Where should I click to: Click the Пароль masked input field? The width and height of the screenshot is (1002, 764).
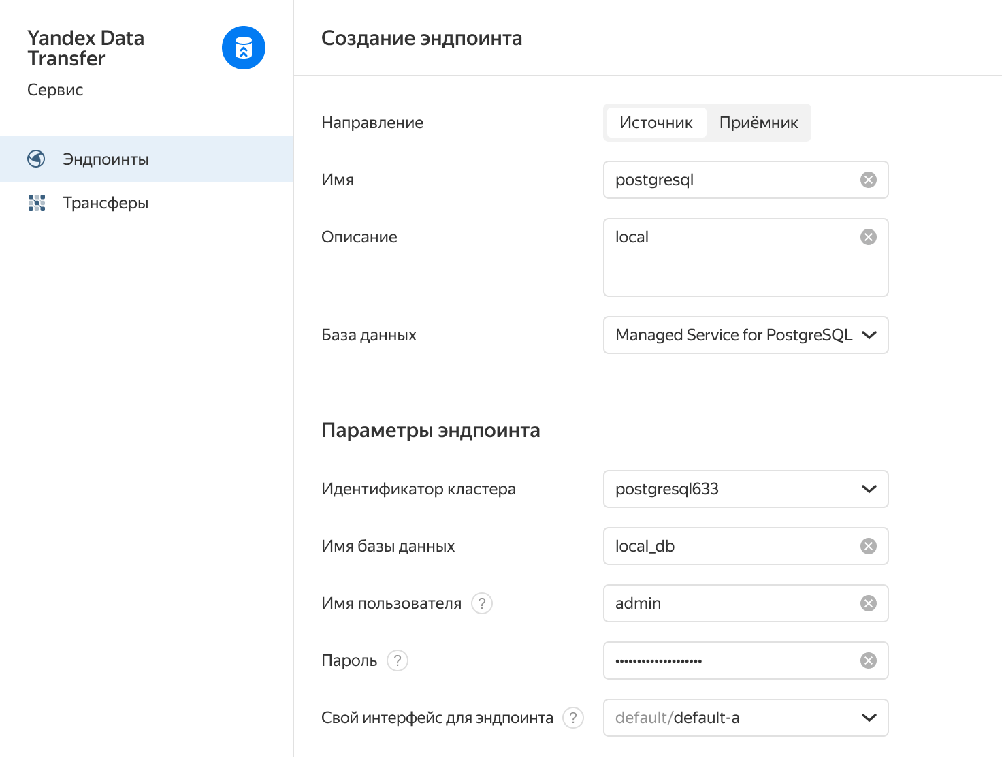point(746,660)
